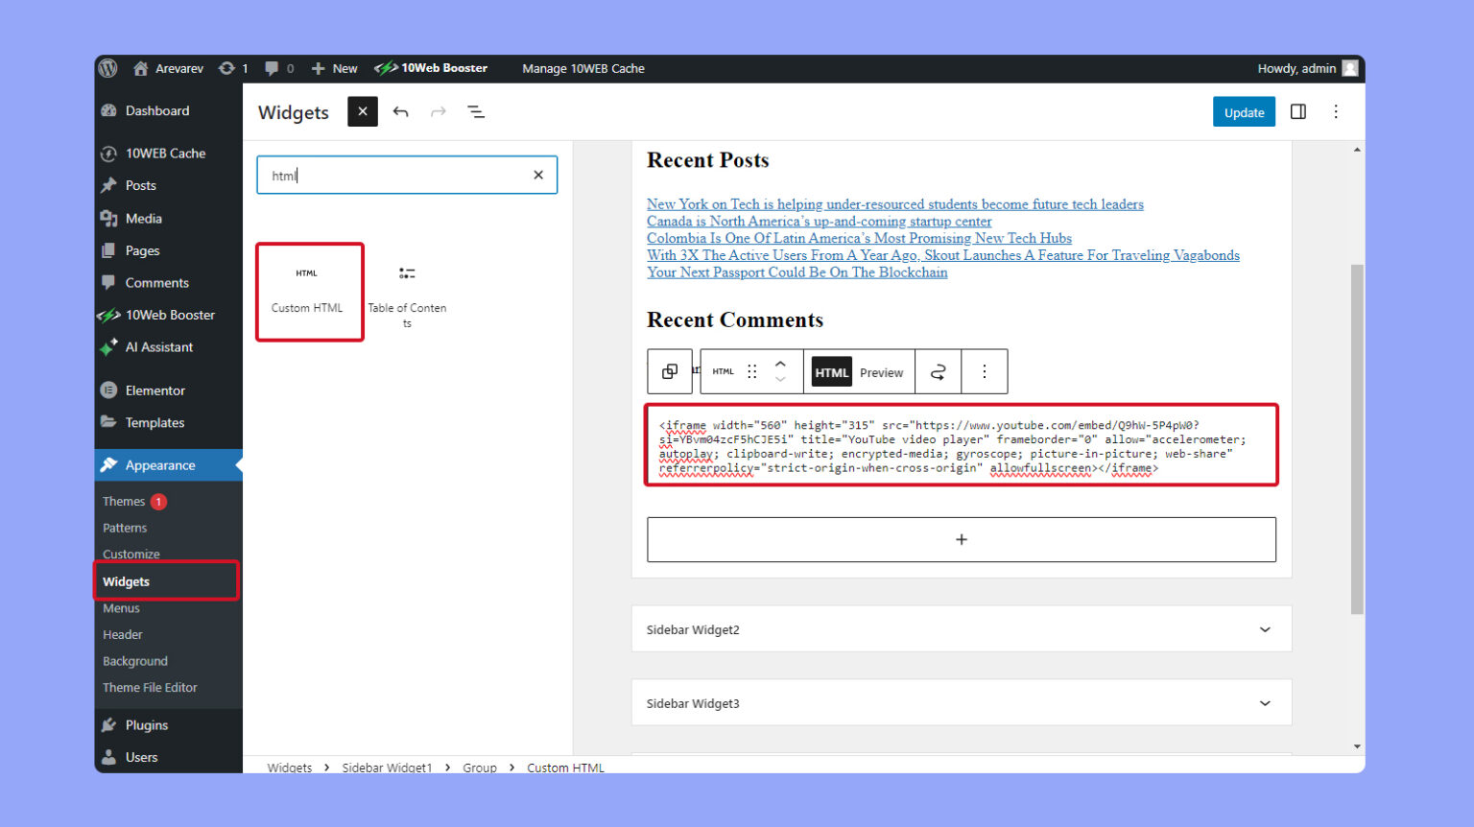Click the Undo arrow in the editor toolbar

point(401,111)
